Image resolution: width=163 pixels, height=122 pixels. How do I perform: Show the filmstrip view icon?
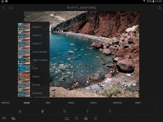(67, 119)
